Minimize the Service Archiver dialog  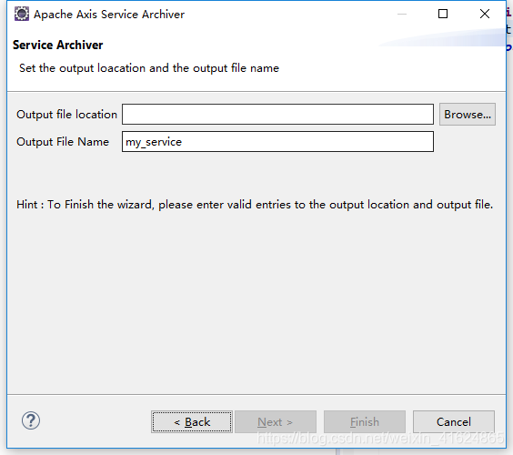tap(402, 14)
